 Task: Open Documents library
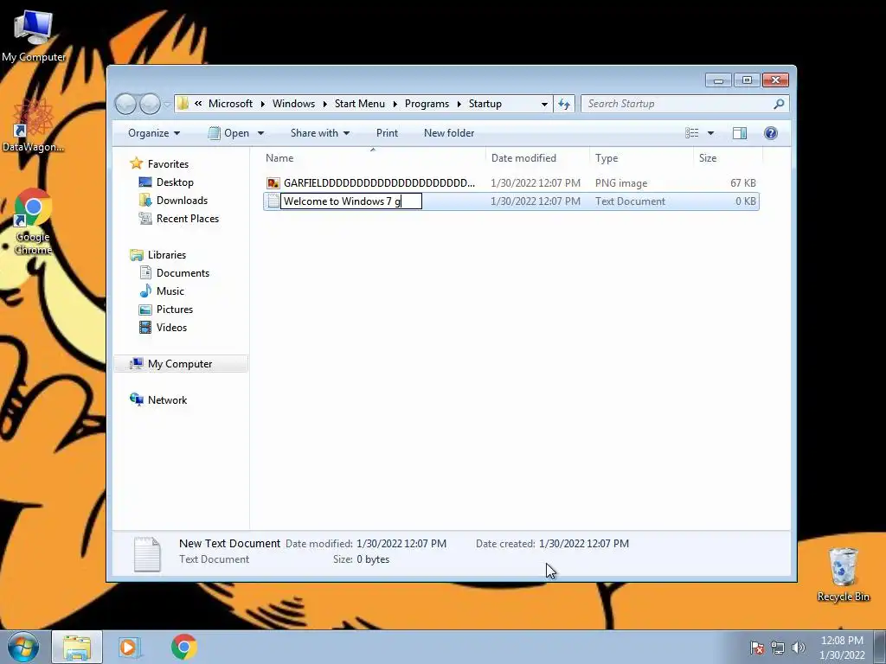(183, 272)
